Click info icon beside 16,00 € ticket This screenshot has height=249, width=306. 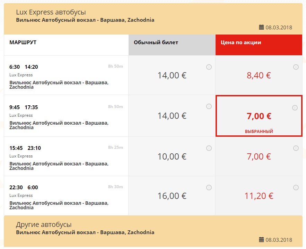point(209,188)
